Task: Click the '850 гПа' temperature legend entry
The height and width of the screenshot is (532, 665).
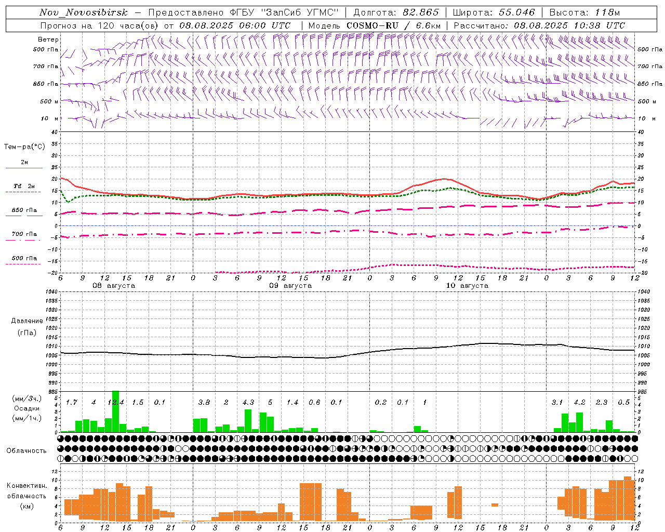Action: 24,210
